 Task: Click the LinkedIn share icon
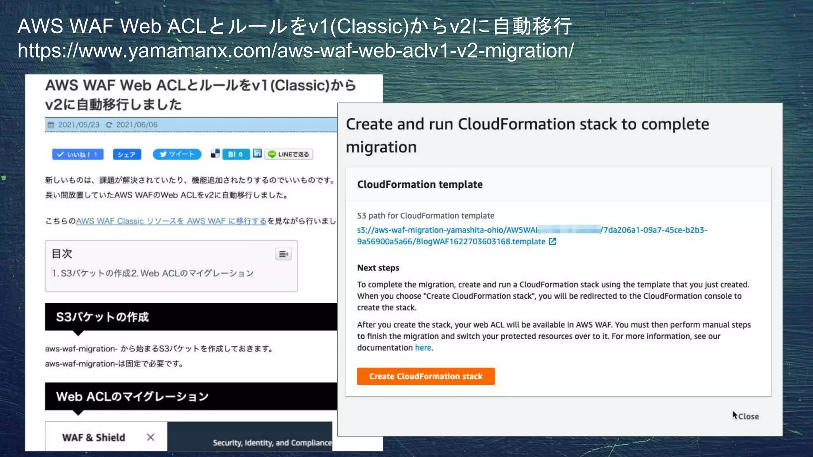coord(257,154)
